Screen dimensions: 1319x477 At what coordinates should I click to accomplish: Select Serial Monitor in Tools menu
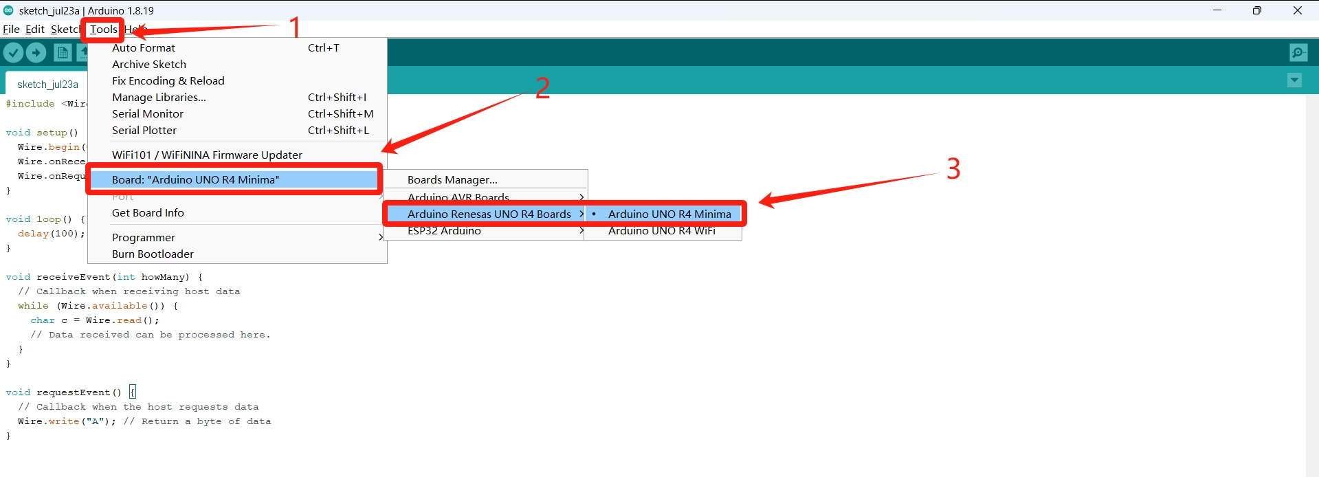point(237,113)
